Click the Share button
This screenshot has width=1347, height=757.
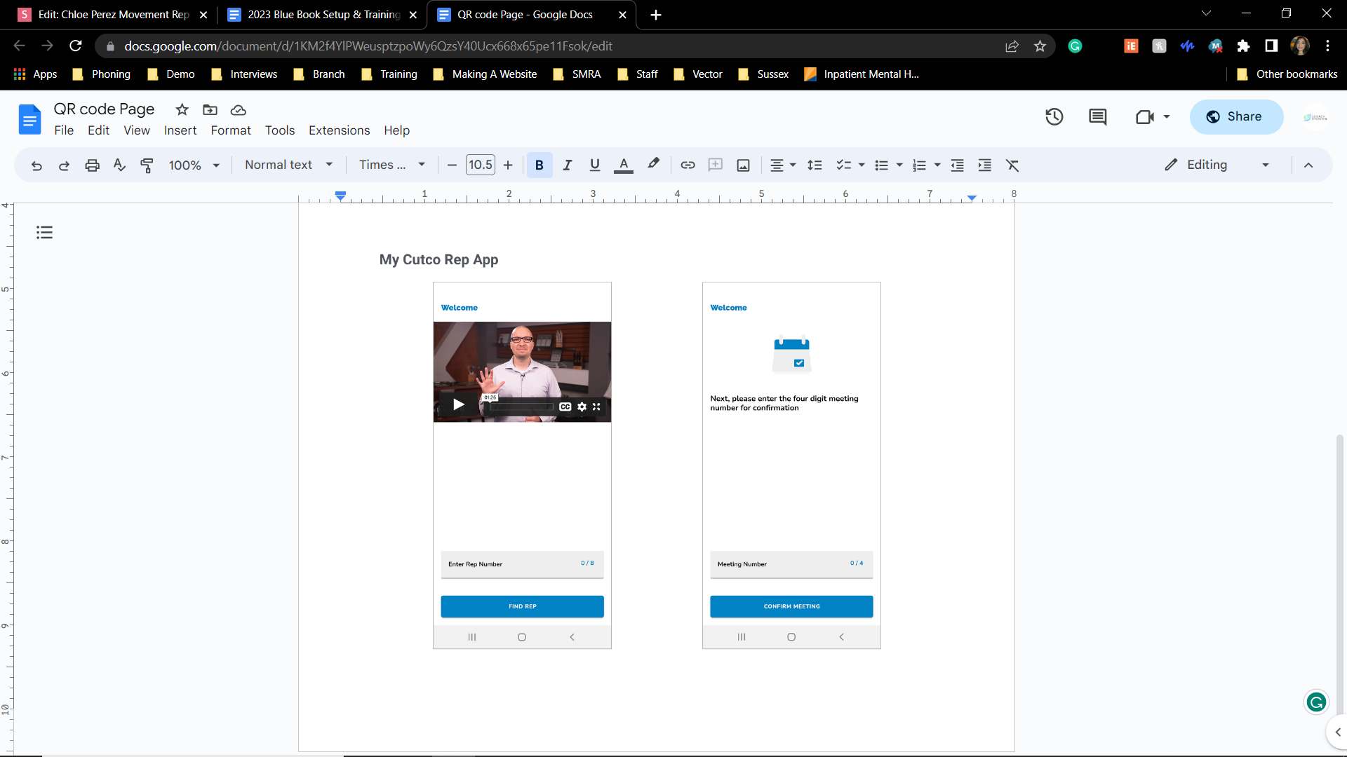pyautogui.click(x=1235, y=117)
